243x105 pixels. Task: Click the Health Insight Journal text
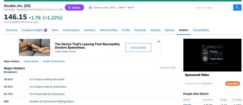pos(65,52)
